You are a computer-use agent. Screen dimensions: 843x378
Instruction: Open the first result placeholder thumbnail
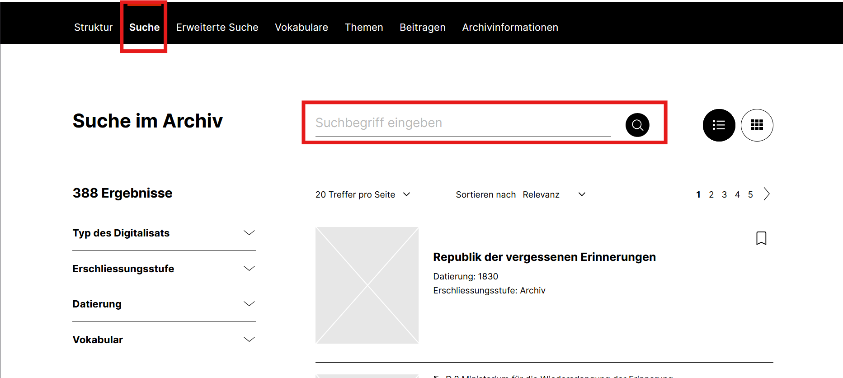click(367, 285)
